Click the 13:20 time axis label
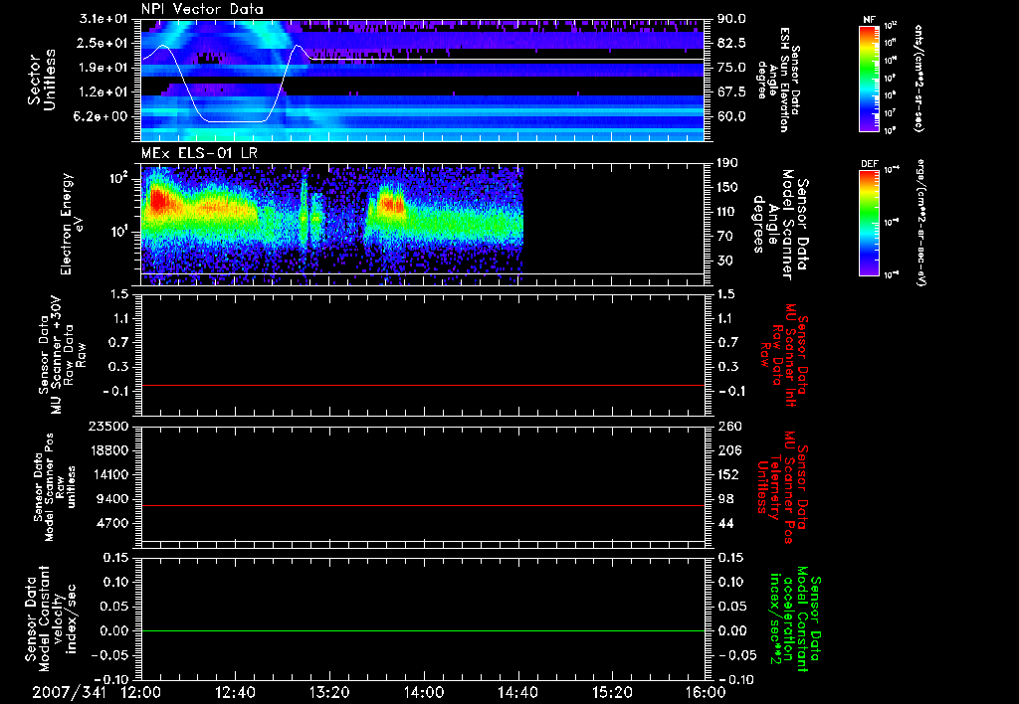1019x704 pixels. (x=329, y=692)
